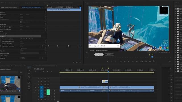Select the first project panel clip thumbnail
This screenshot has height=102, width=182.
point(10,83)
